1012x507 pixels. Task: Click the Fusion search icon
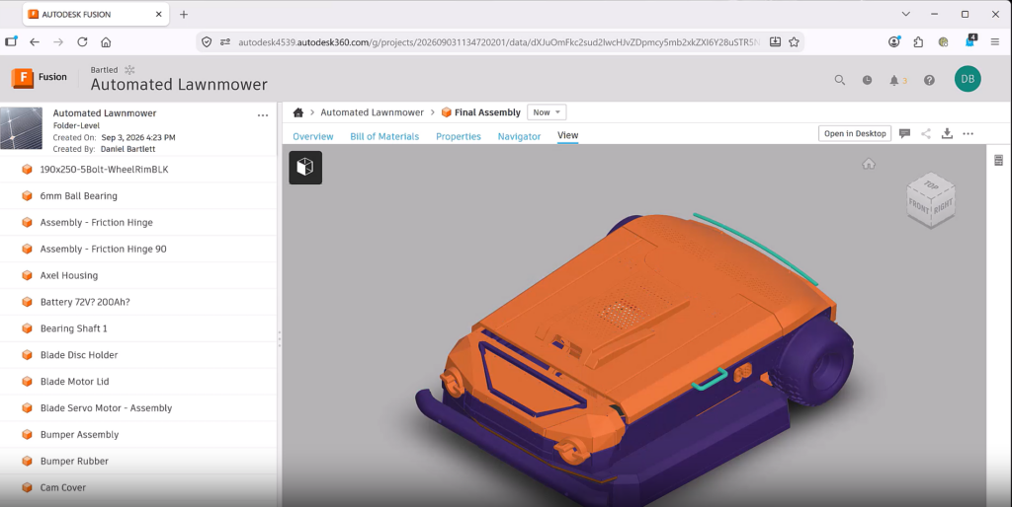(x=840, y=80)
